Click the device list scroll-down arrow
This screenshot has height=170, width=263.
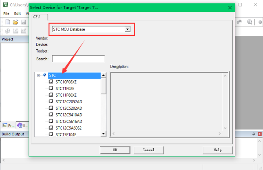(x=104, y=134)
